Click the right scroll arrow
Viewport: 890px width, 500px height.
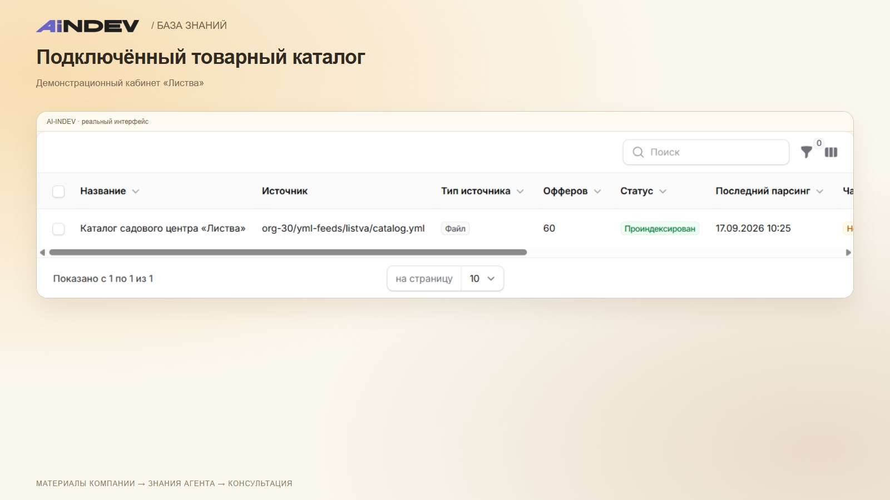click(x=848, y=252)
